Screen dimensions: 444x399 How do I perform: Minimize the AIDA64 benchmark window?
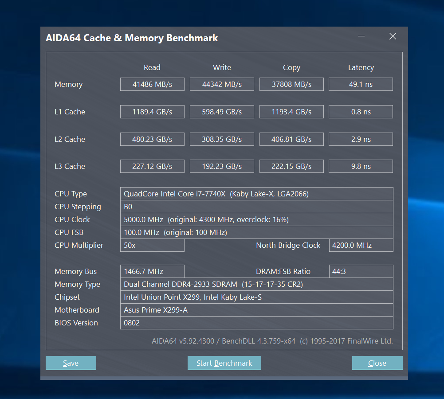[361, 36]
